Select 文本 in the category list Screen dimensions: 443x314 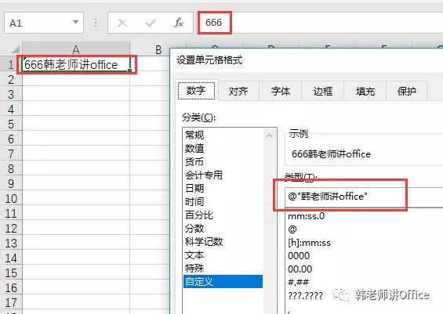(223, 255)
